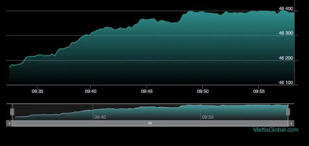Click the 46 400 y-axis label
The width and height of the screenshot is (309, 146).
[x=286, y=8]
